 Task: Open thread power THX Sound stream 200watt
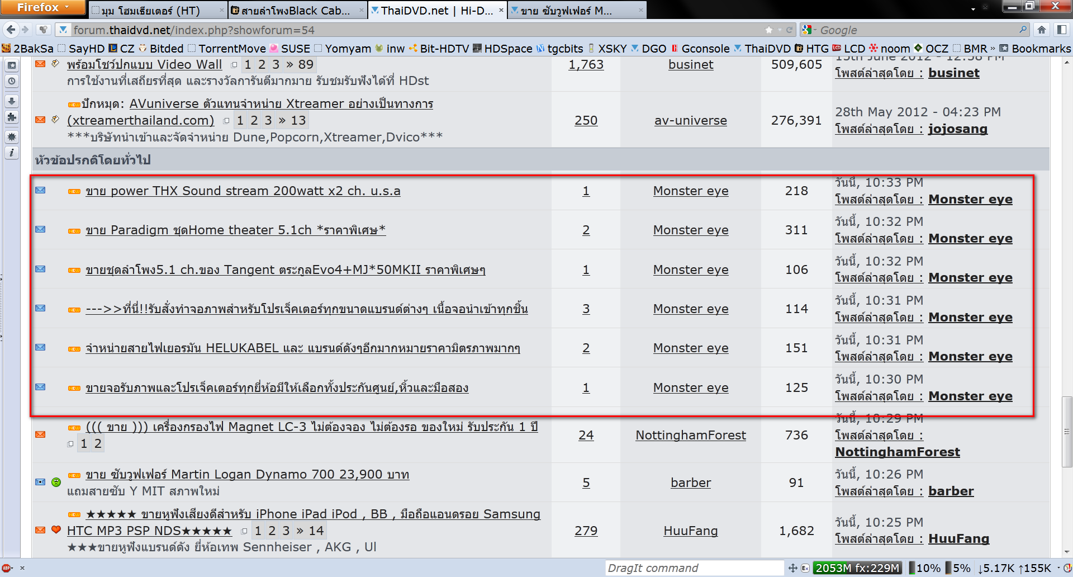click(x=243, y=191)
